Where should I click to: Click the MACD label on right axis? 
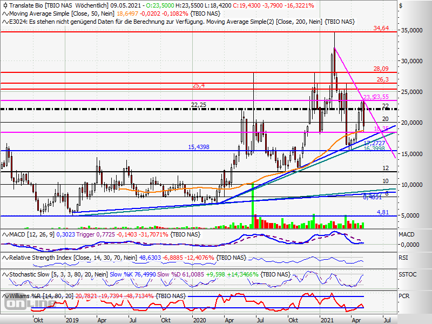(406, 234)
